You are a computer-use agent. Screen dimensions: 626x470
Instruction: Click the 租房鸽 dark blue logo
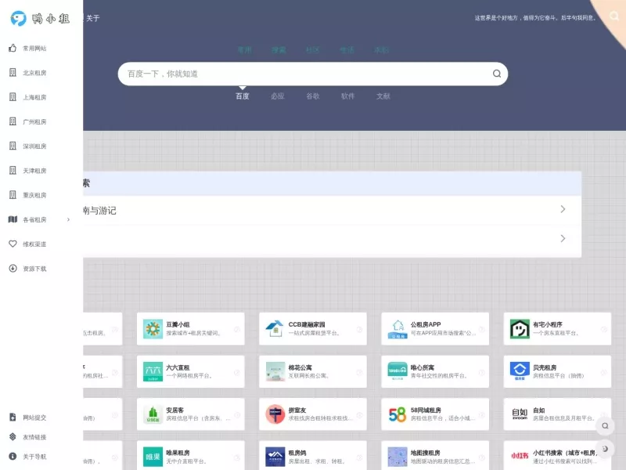click(275, 457)
